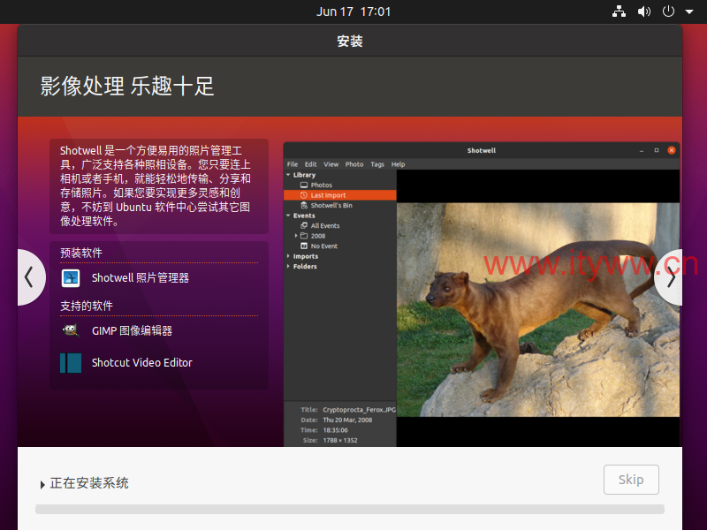Close the Shotwell preview window
This screenshot has height=530, width=707.
point(672,150)
